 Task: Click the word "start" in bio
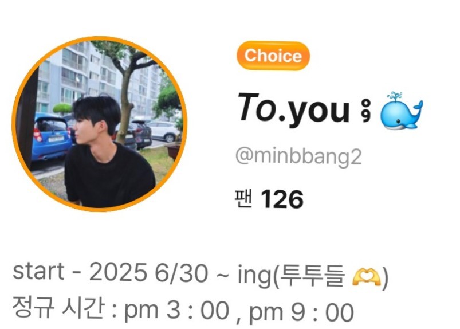point(38,271)
